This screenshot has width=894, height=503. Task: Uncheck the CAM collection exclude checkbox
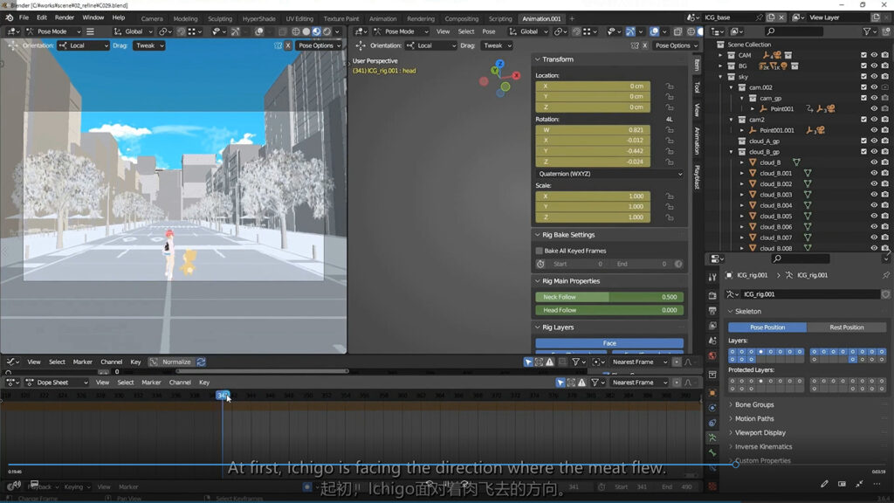tap(863, 55)
